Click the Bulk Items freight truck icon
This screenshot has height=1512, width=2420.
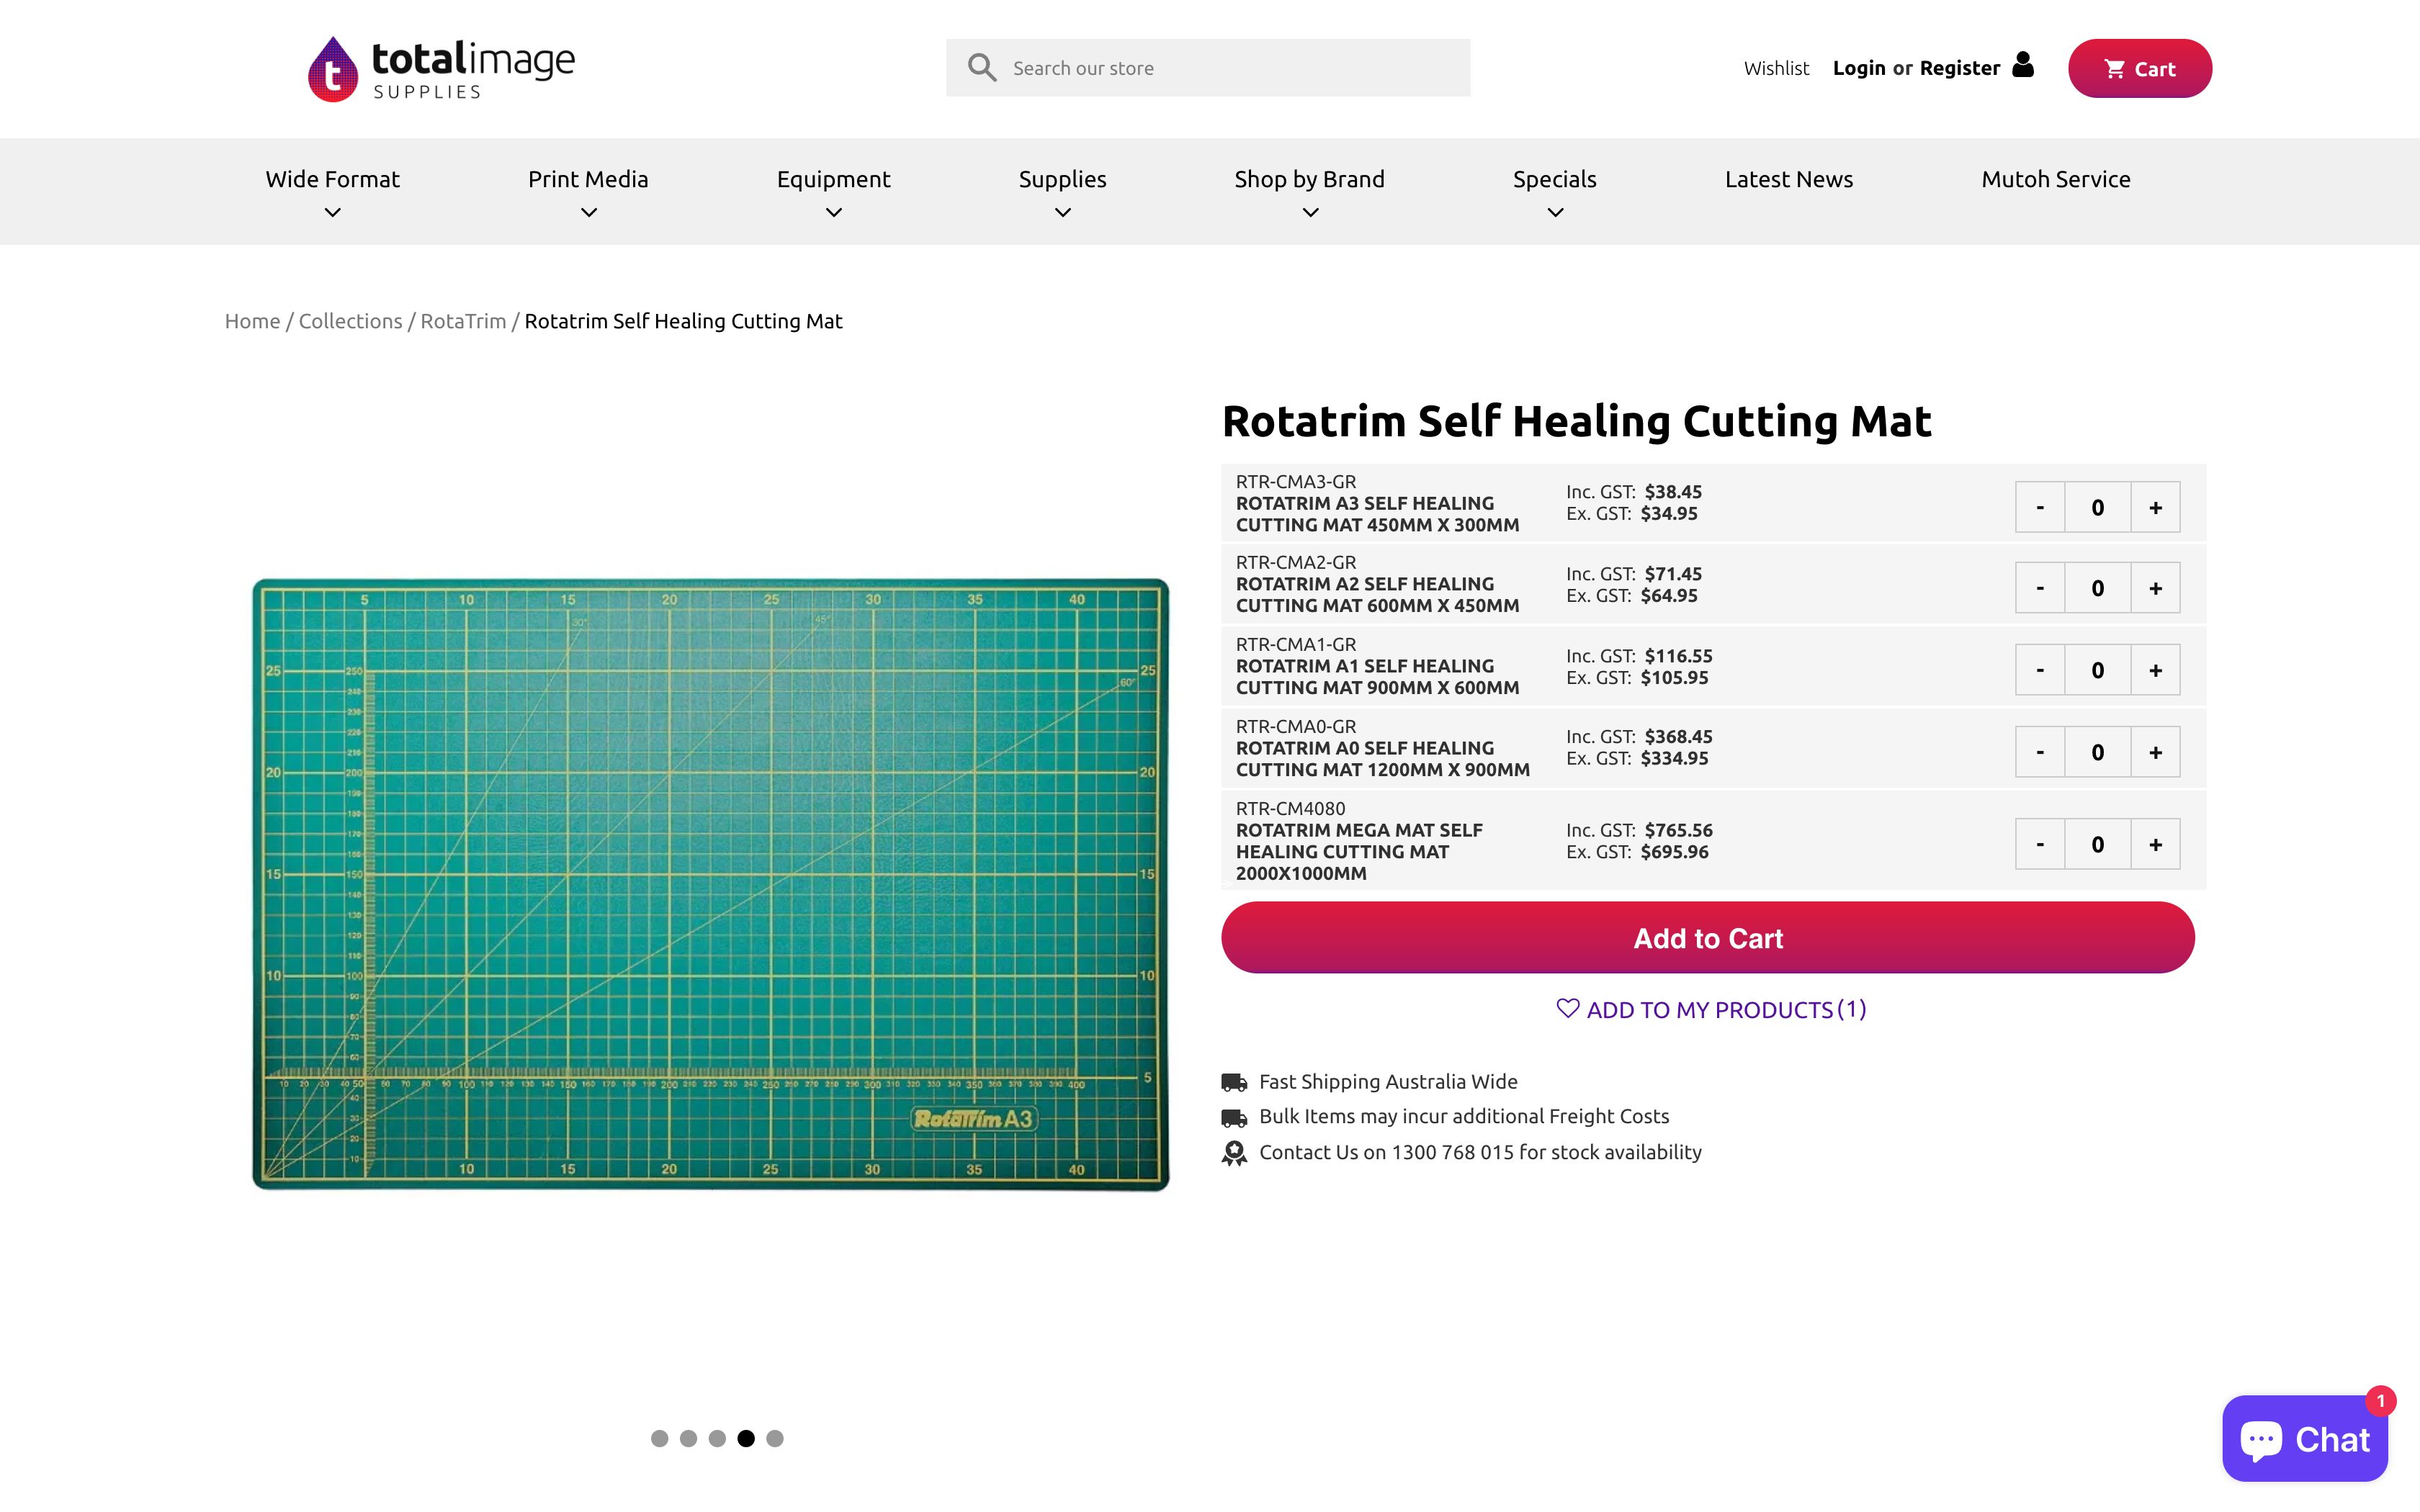[x=1234, y=1117]
